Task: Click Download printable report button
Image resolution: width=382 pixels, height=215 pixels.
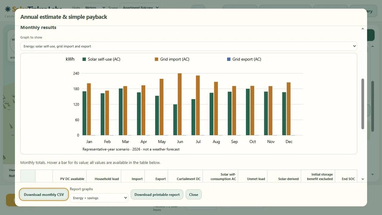Action: (x=157, y=194)
